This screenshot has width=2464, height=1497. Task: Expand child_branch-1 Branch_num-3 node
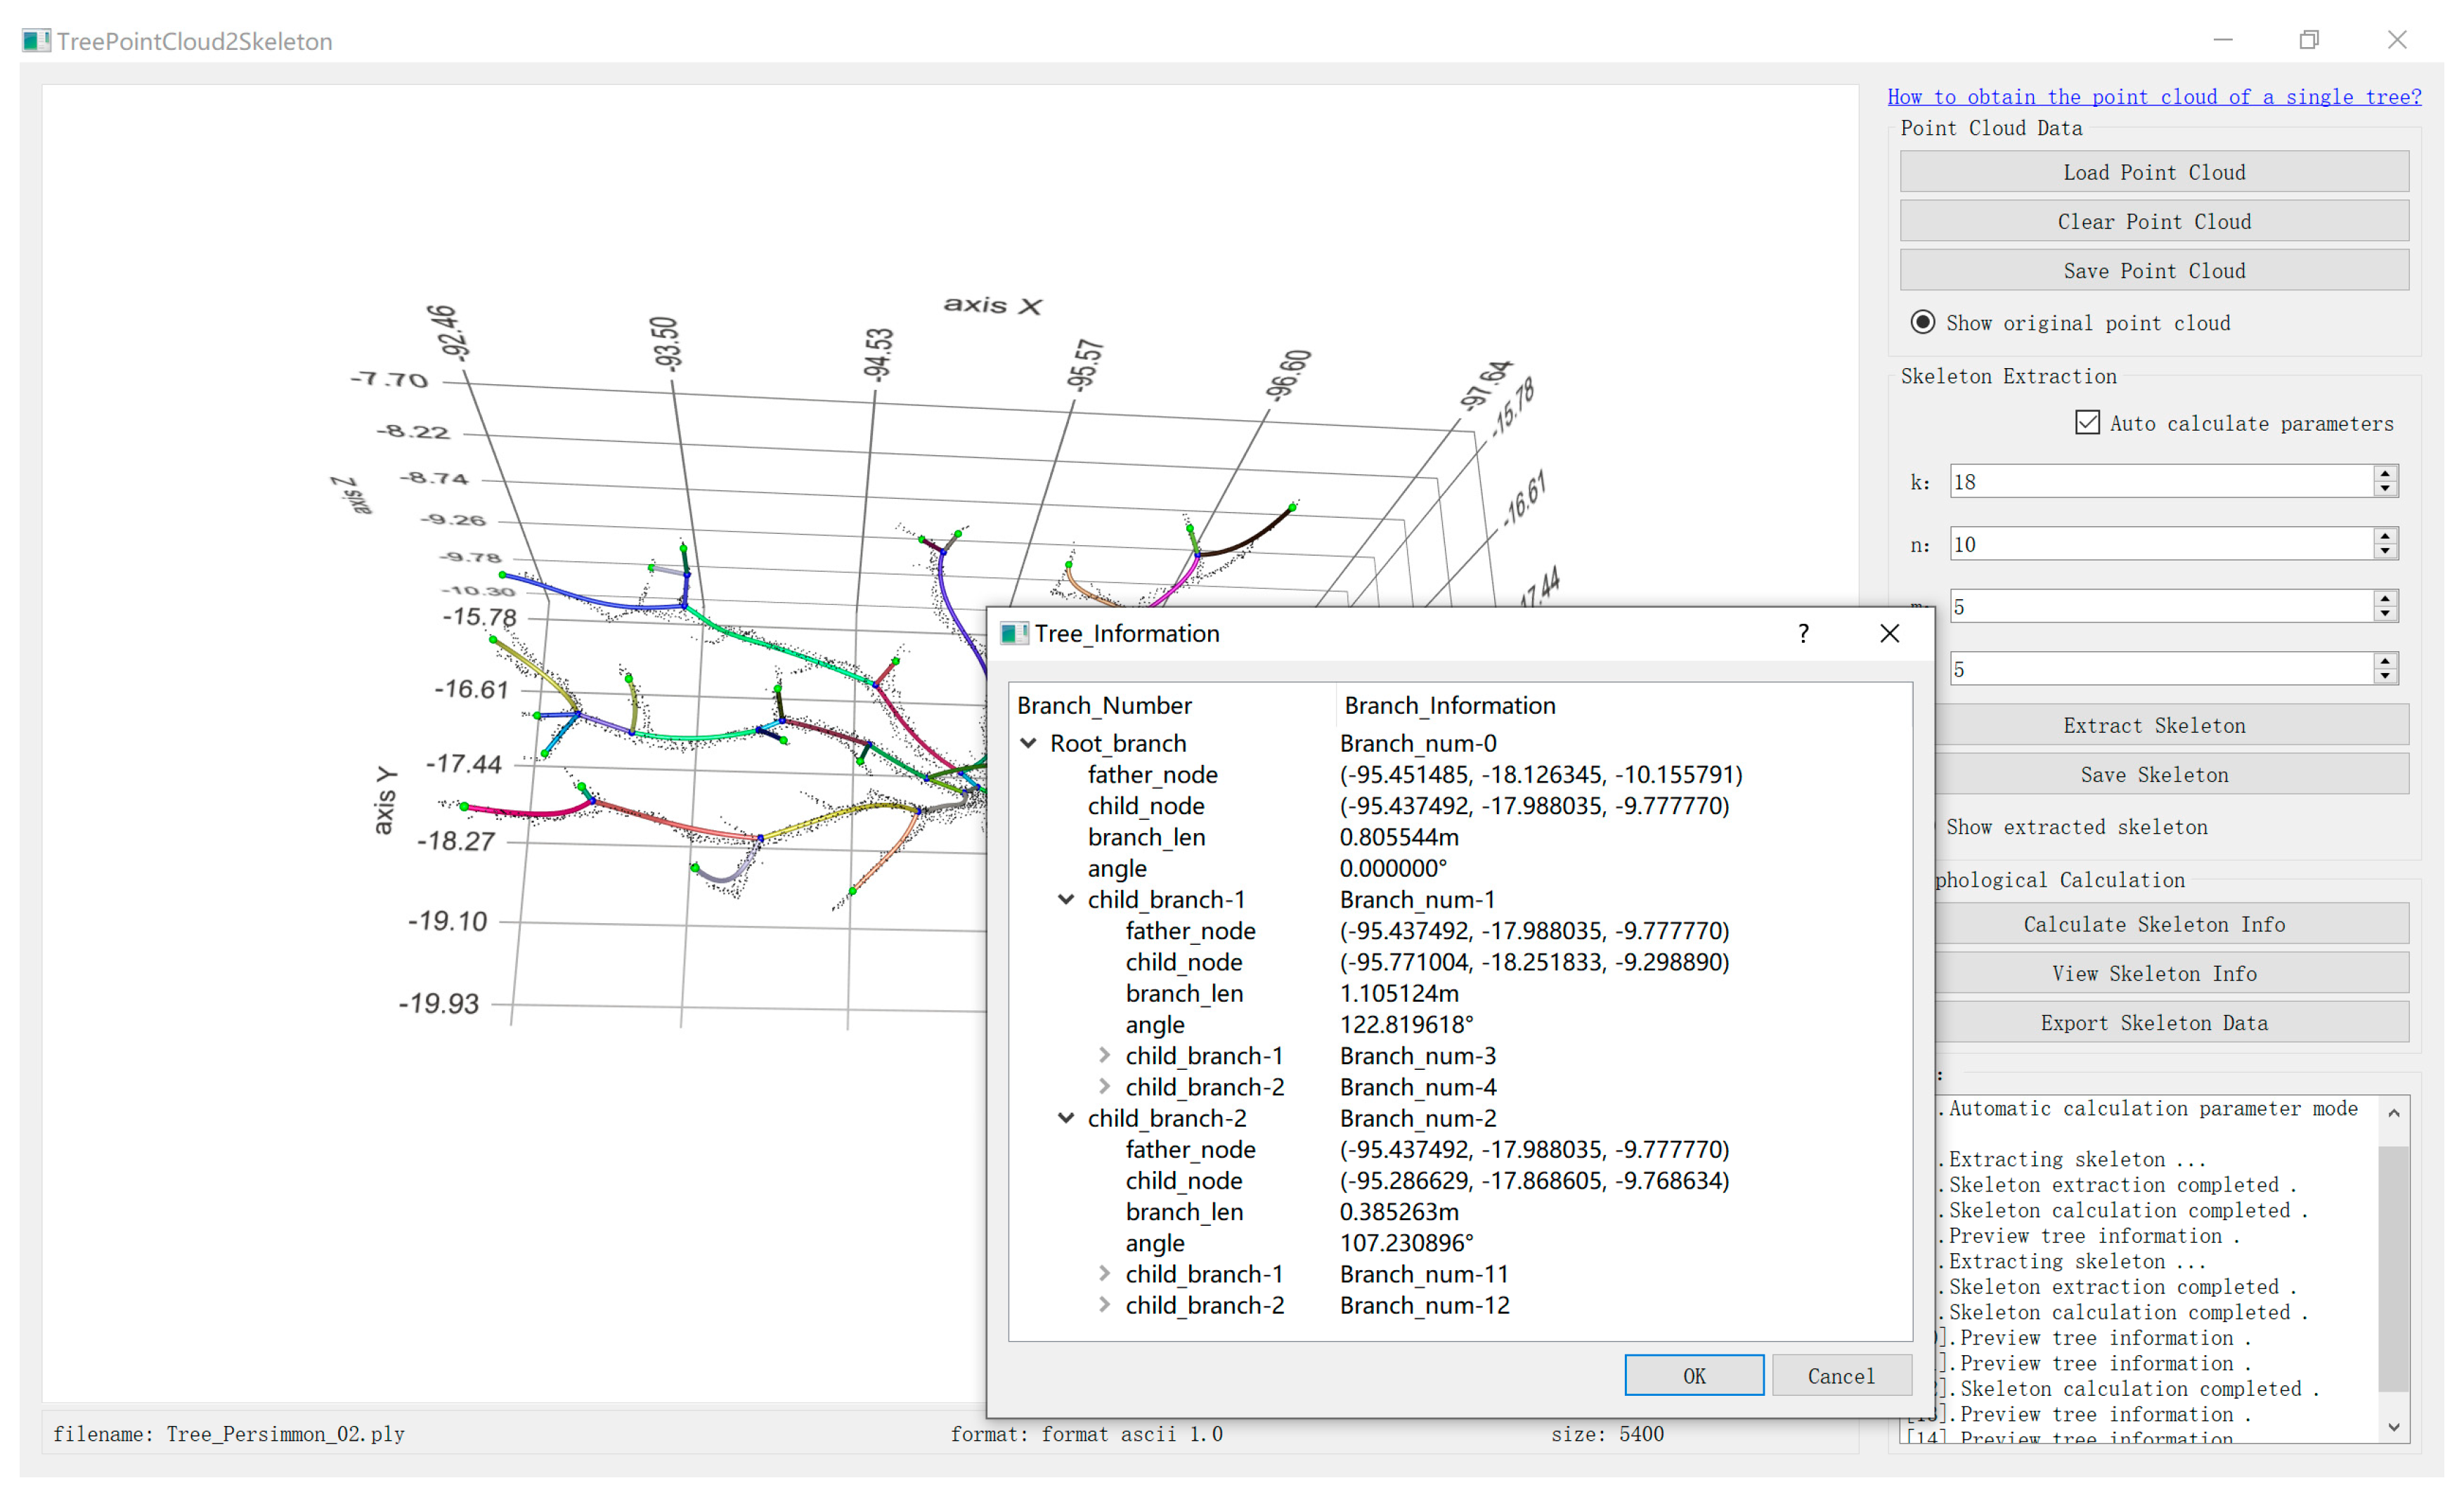1104,1055
